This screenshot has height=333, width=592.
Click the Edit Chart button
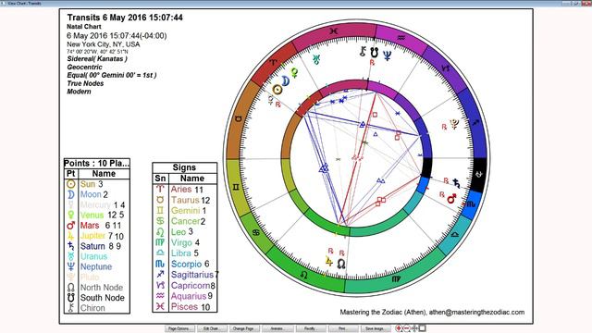tap(212, 329)
